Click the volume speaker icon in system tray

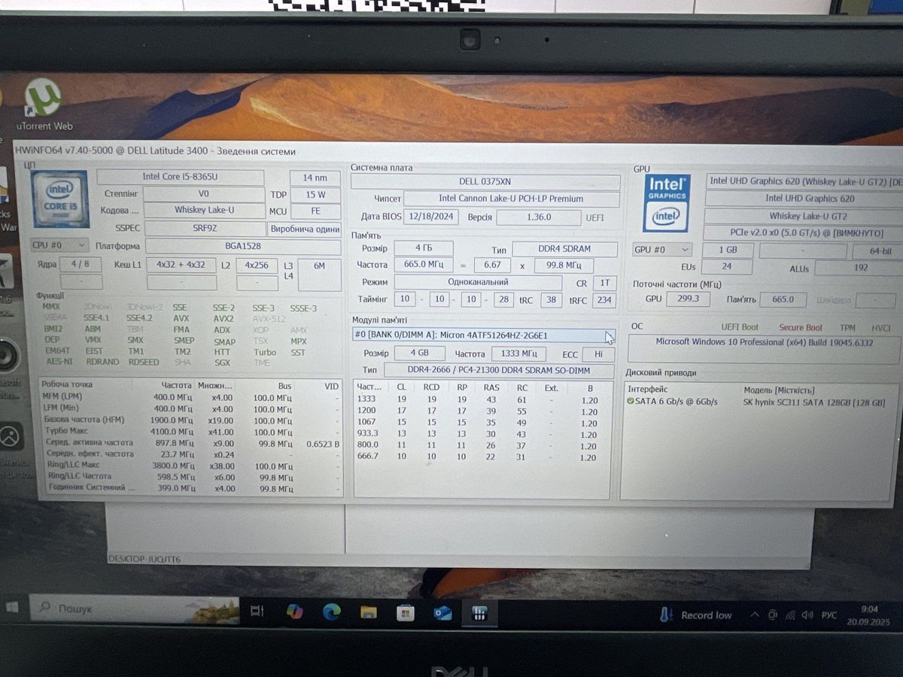807,615
